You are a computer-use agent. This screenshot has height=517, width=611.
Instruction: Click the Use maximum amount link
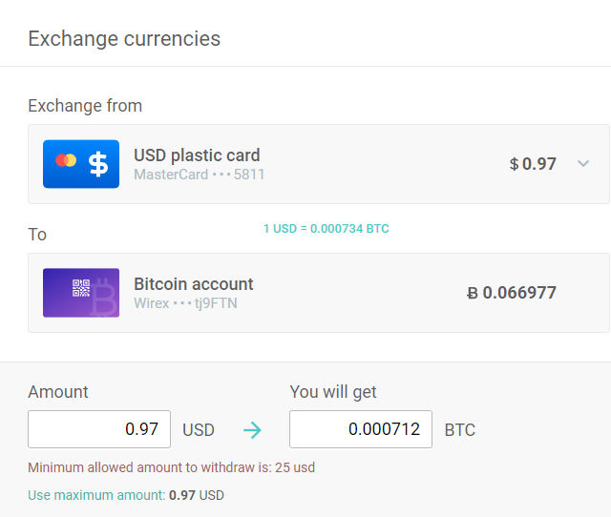click(96, 495)
